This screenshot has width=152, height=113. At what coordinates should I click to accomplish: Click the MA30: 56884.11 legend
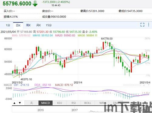tap(88, 35)
